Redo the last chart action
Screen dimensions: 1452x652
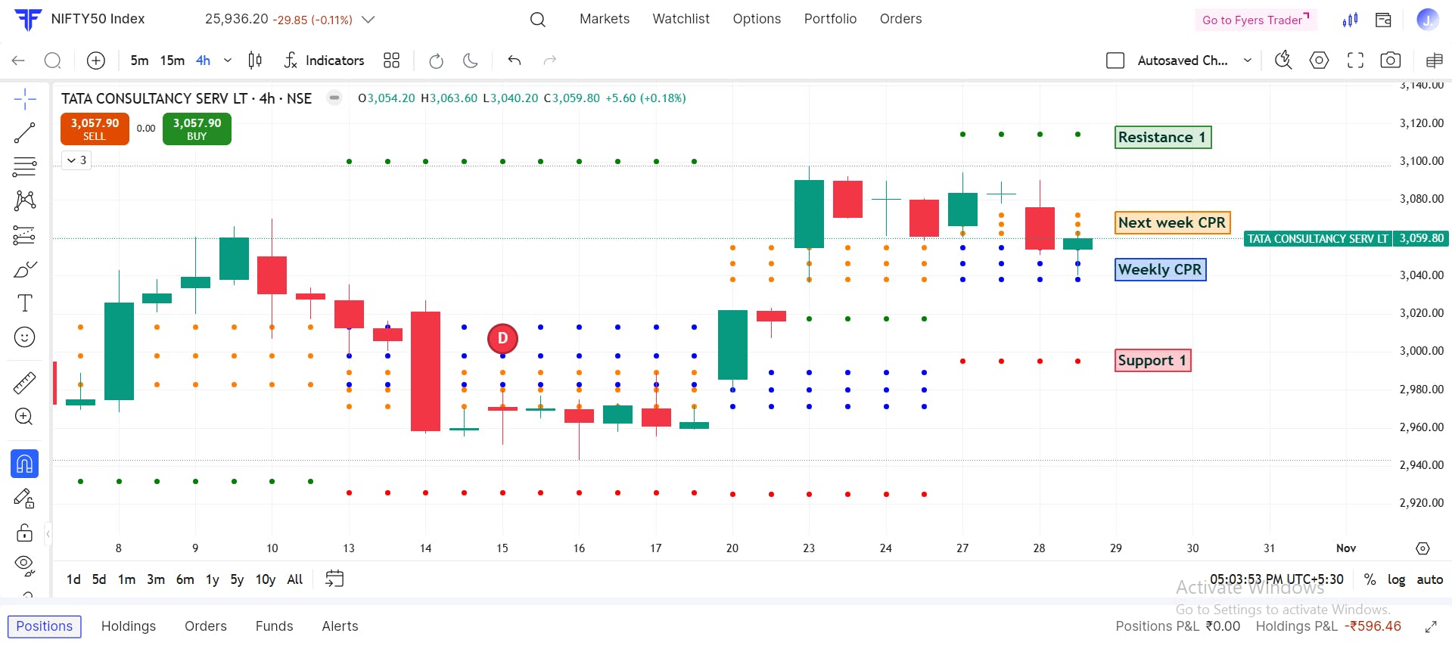point(550,61)
